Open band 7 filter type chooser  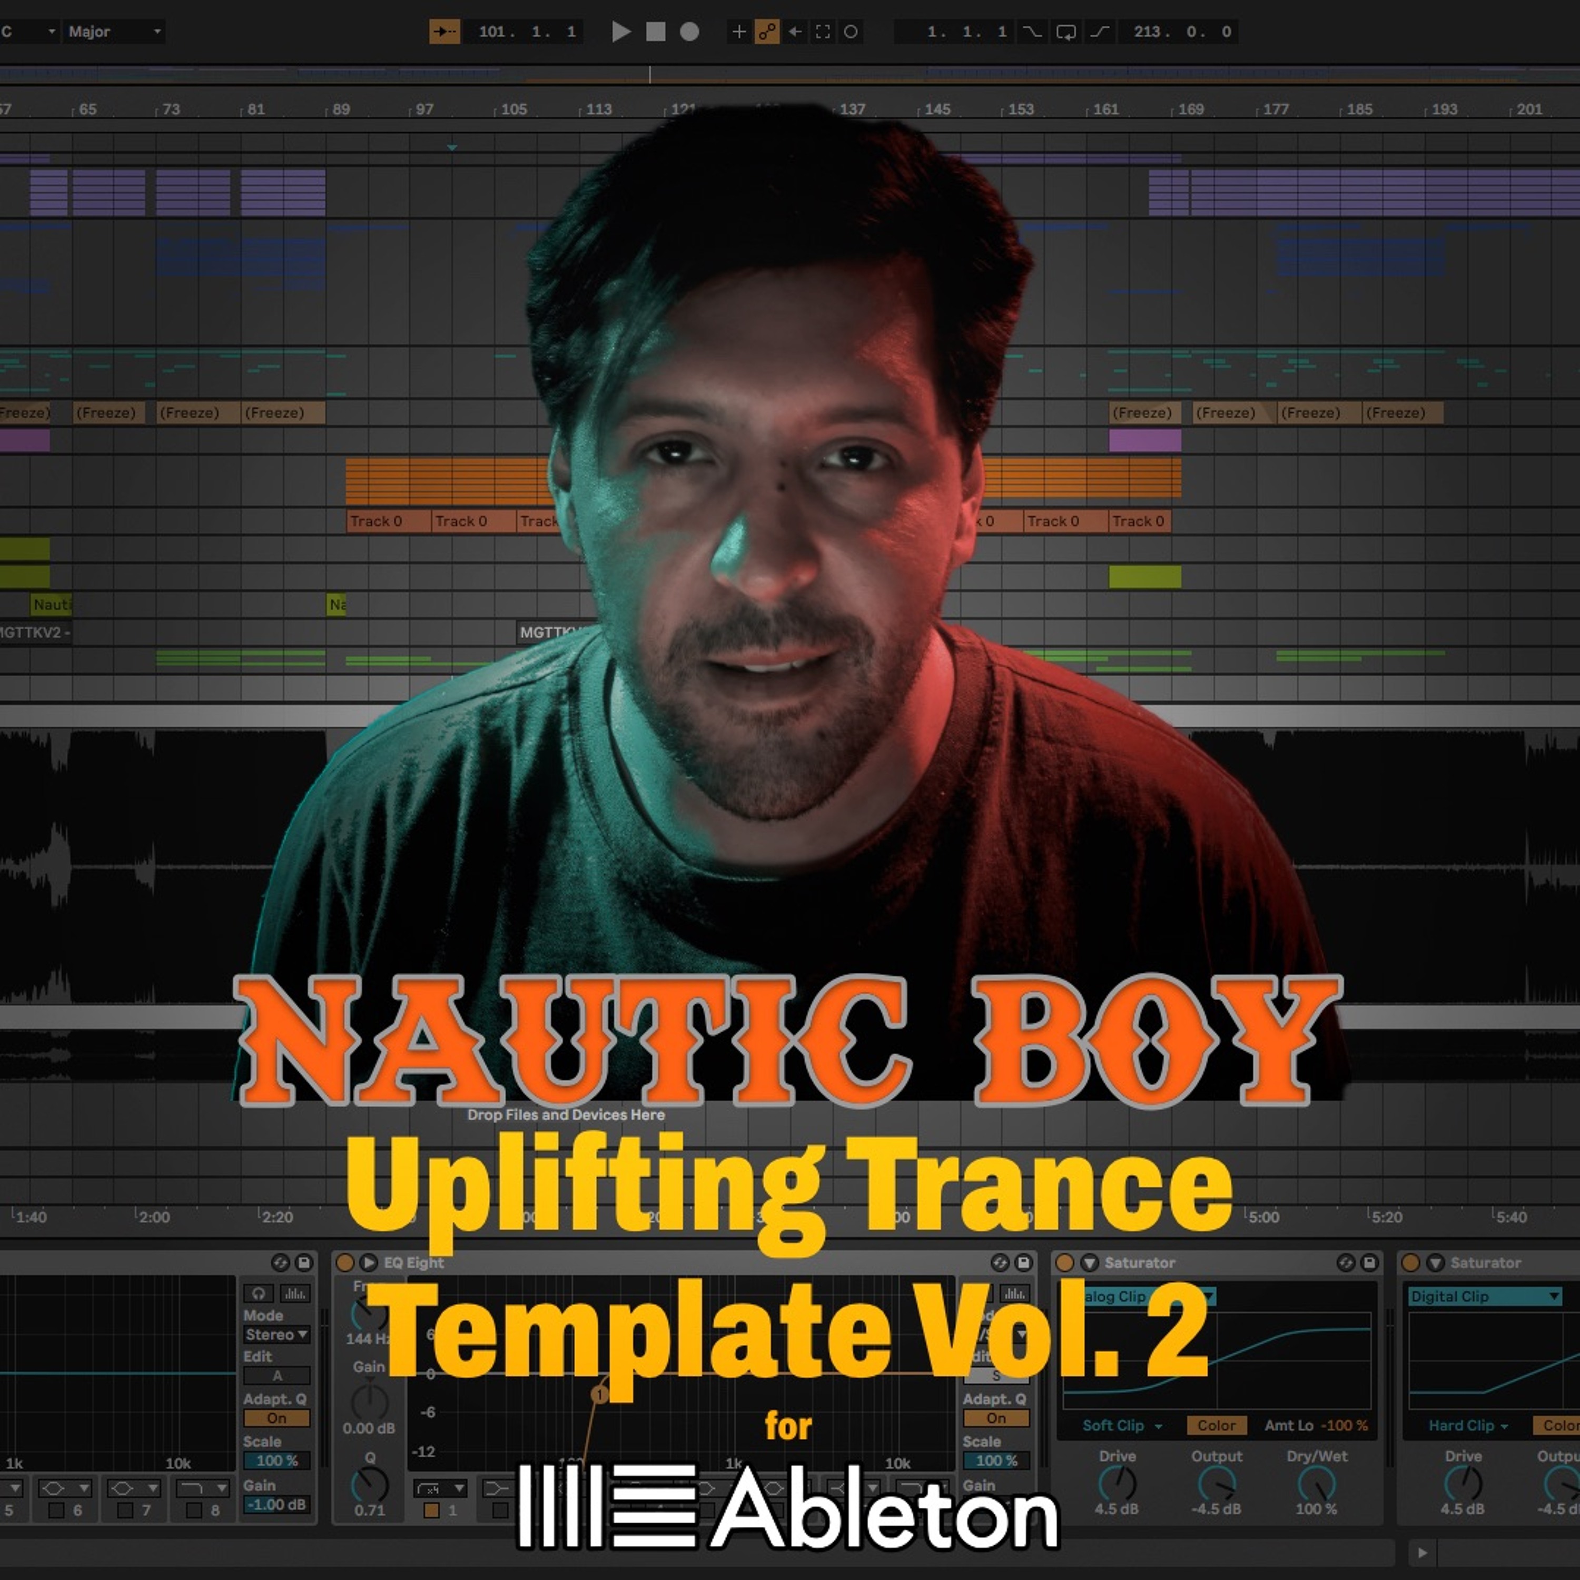tap(135, 1488)
